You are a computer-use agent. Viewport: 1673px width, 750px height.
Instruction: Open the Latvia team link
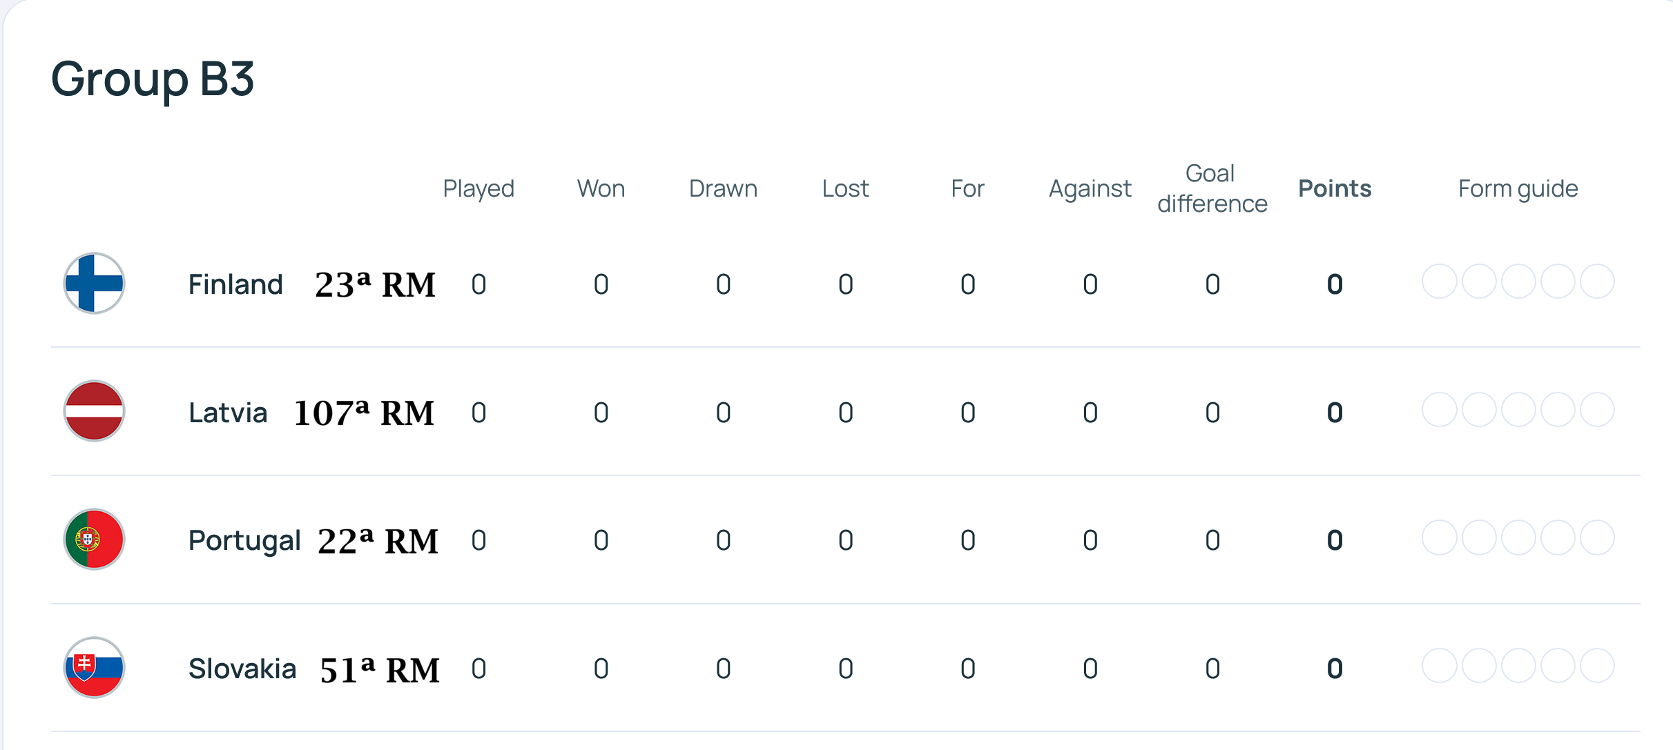click(228, 413)
